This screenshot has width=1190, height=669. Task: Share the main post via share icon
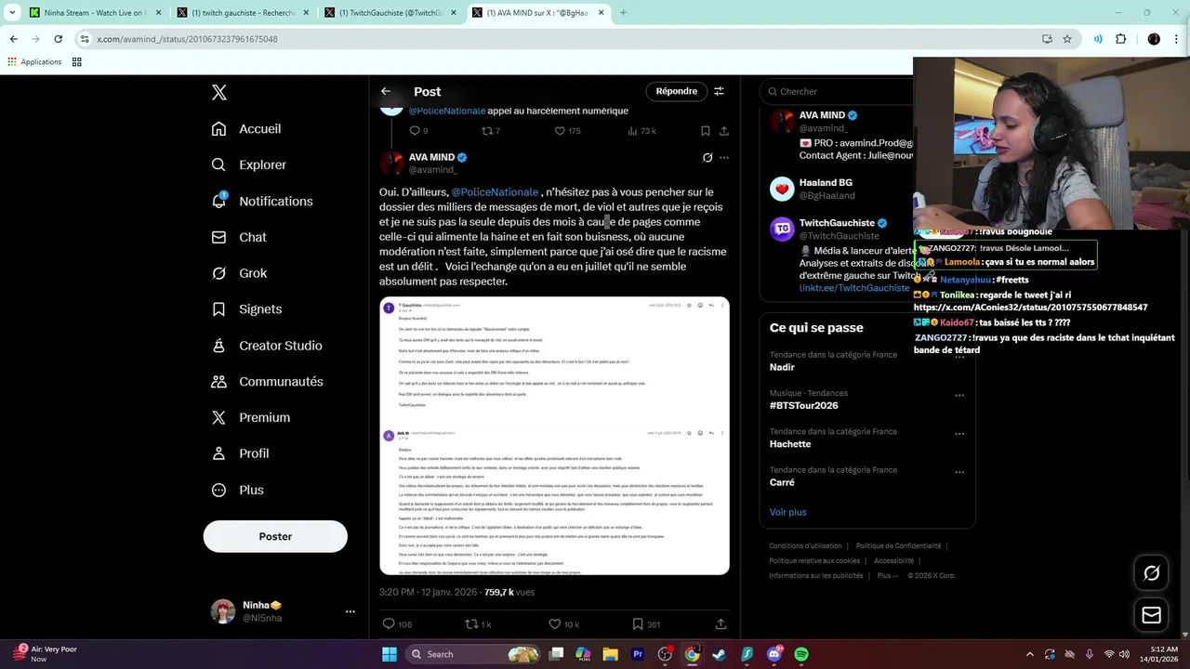(x=721, y=624)
